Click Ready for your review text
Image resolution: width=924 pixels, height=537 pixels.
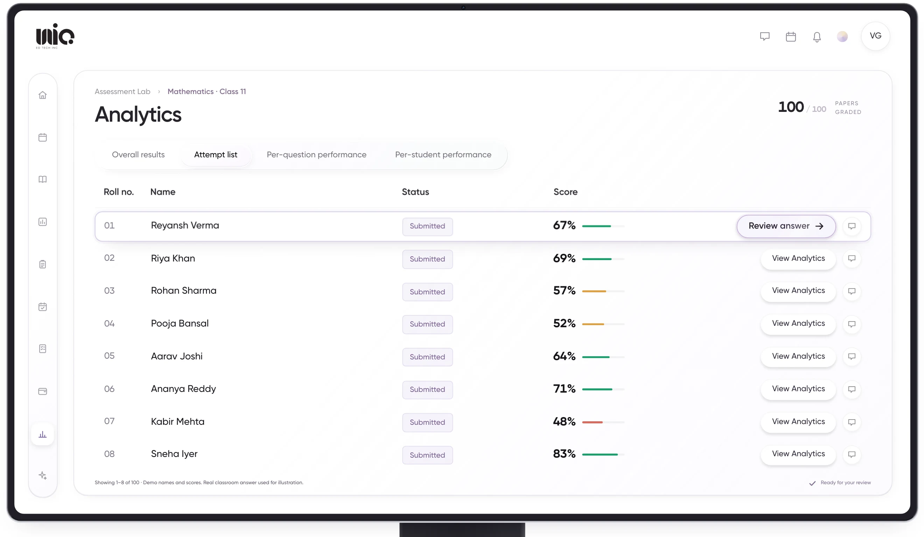[x=845, y=483]
